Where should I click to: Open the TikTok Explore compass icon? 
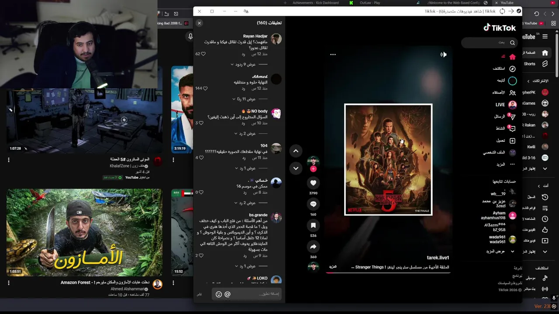(512, 68)
